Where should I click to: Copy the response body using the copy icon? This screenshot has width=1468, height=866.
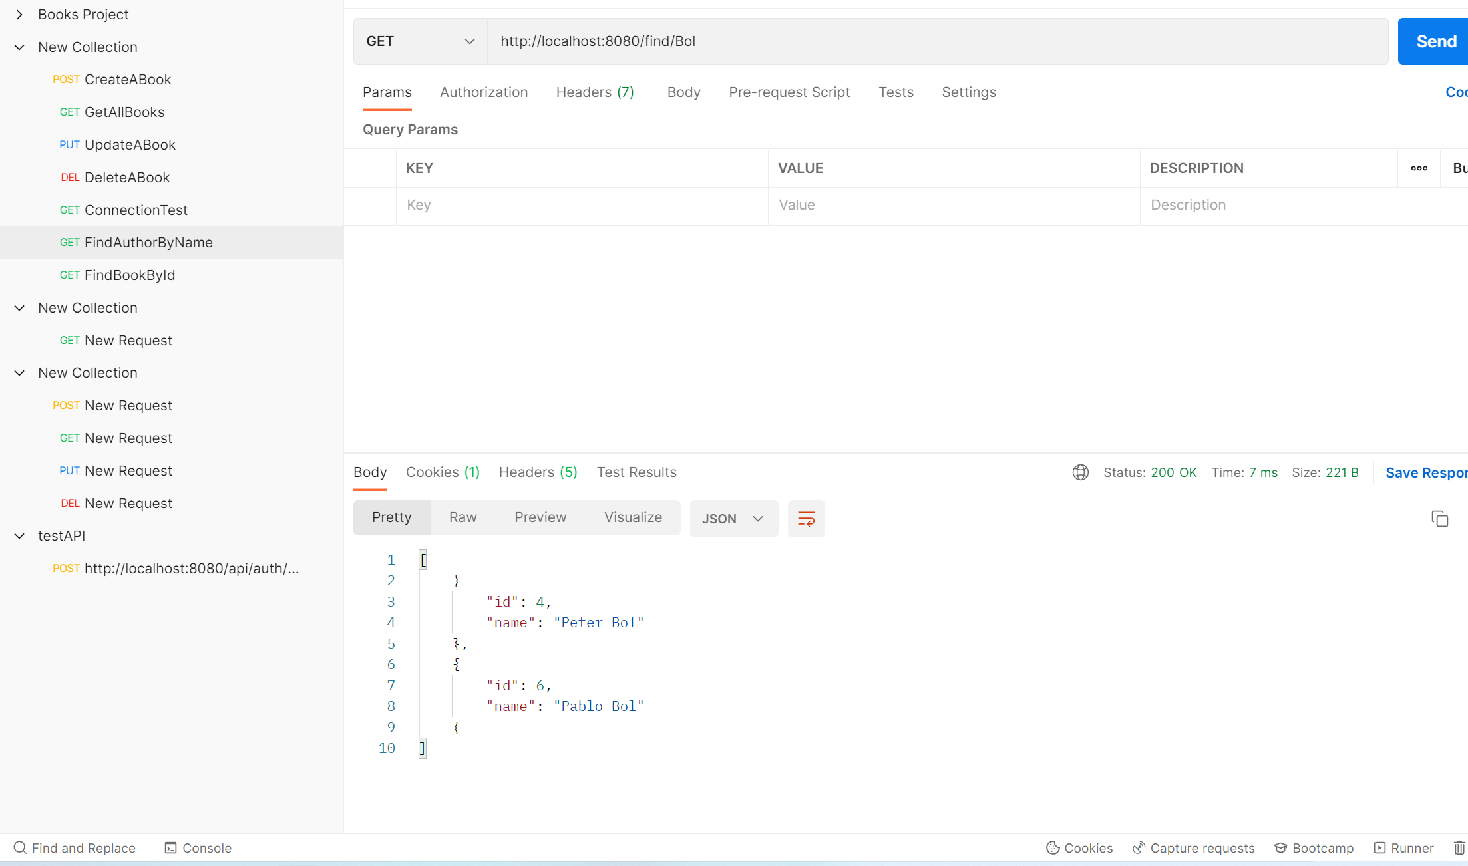pyautogui.click(x=1440, y=518)
